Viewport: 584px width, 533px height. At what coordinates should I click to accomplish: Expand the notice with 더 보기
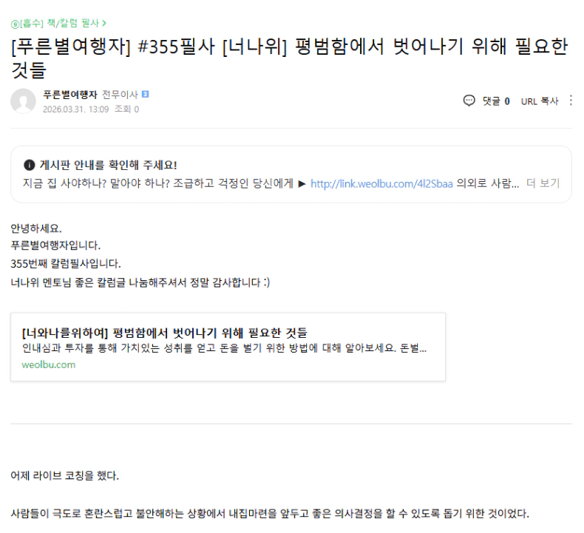tap(543, 183)
